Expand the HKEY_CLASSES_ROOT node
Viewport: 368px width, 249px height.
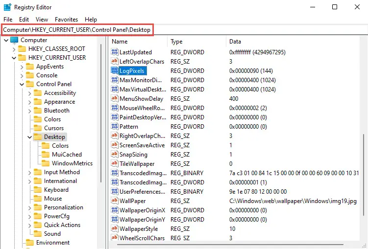pos(14,49)
